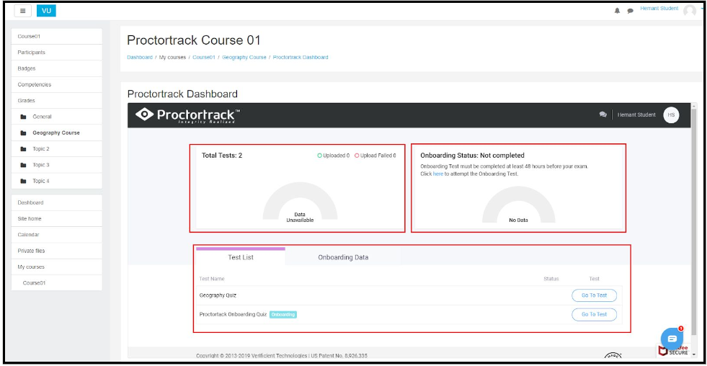The image size is (707, 366).
Task: Open Calendar in sidebar
Action: point(56,235)
